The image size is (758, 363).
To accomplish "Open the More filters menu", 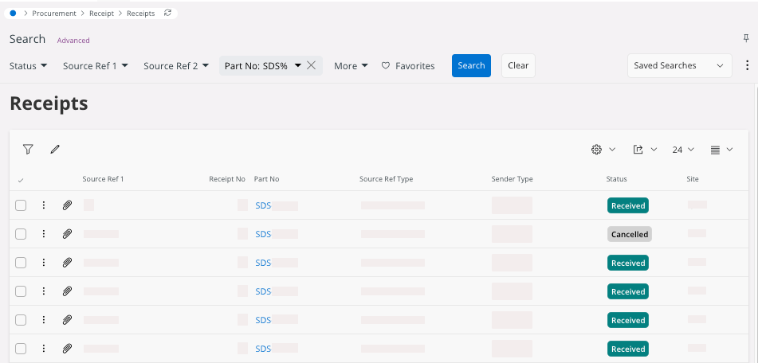I will 351,66.
